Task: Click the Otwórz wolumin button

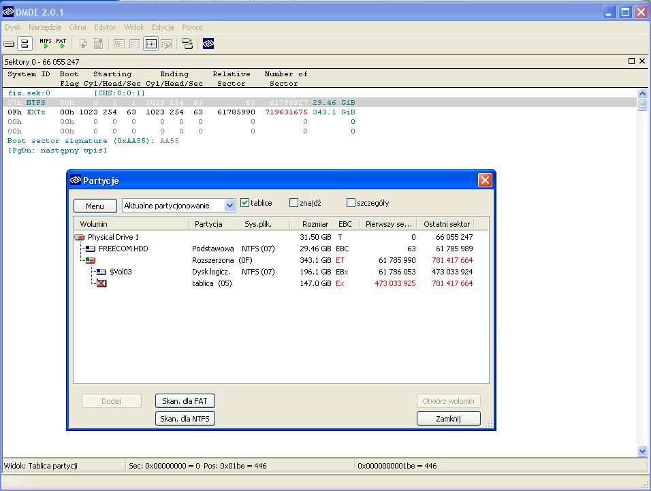Action: (x=448, y=401)
